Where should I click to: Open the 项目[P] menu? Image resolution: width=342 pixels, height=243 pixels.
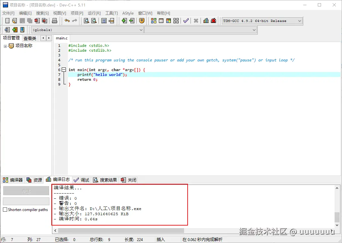tap(77, 13)
